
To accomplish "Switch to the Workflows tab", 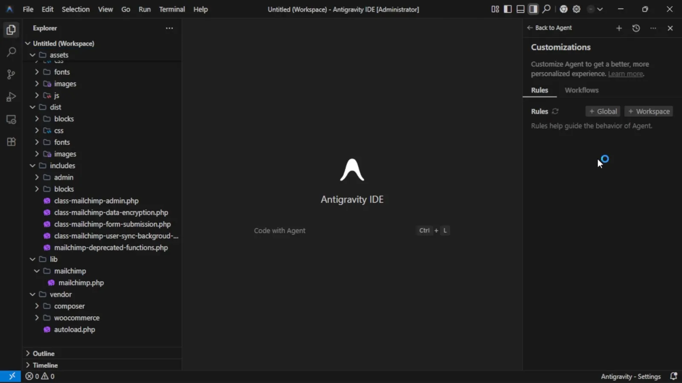I will tap(581, 90).
